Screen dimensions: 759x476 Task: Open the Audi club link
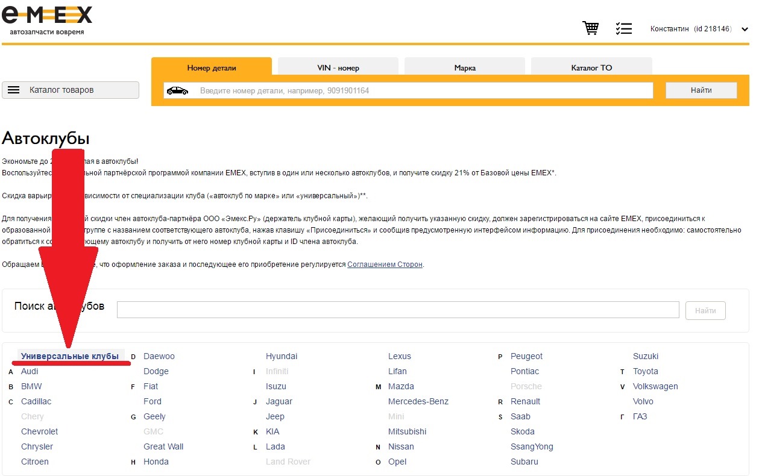[x=30, y=371]
